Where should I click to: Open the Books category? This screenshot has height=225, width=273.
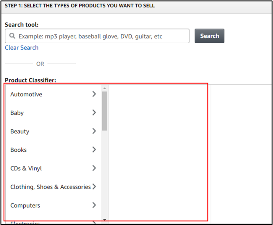point(18,150)
